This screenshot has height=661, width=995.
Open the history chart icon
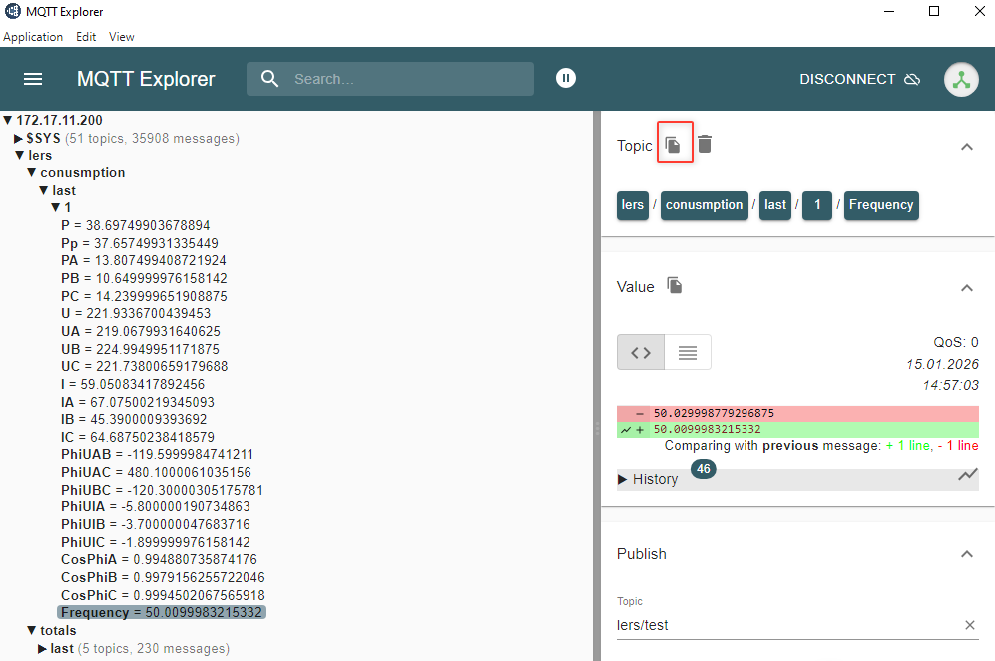click(x=967, y=475)
